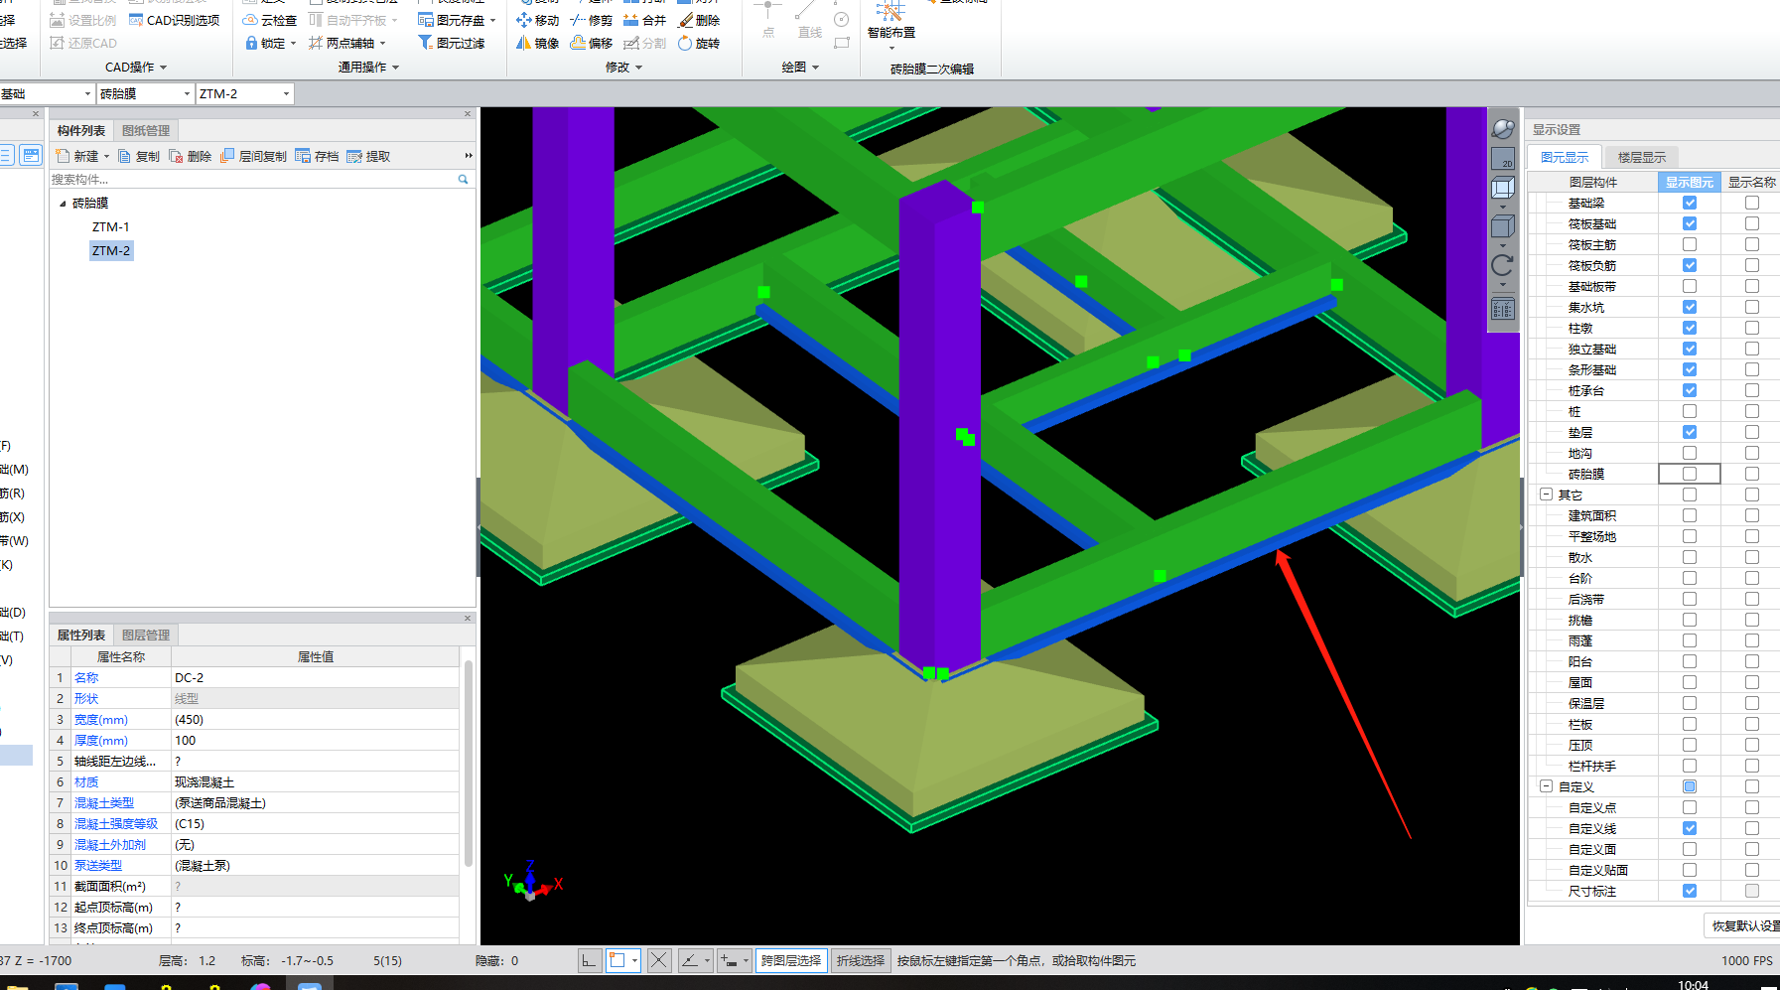
Task: Switch to the 图纸管理 tab in component panel
Action: click(x=146, y=131)
